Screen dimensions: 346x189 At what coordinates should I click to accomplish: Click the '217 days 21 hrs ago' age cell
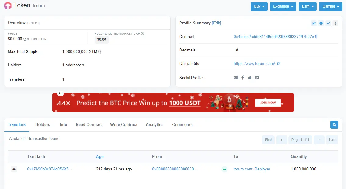[x=114, y=169]
